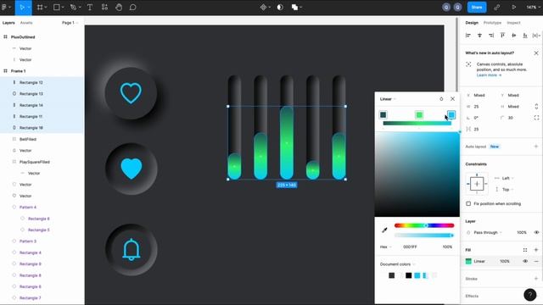Switch to the Prototype tab

coord(492,23)
